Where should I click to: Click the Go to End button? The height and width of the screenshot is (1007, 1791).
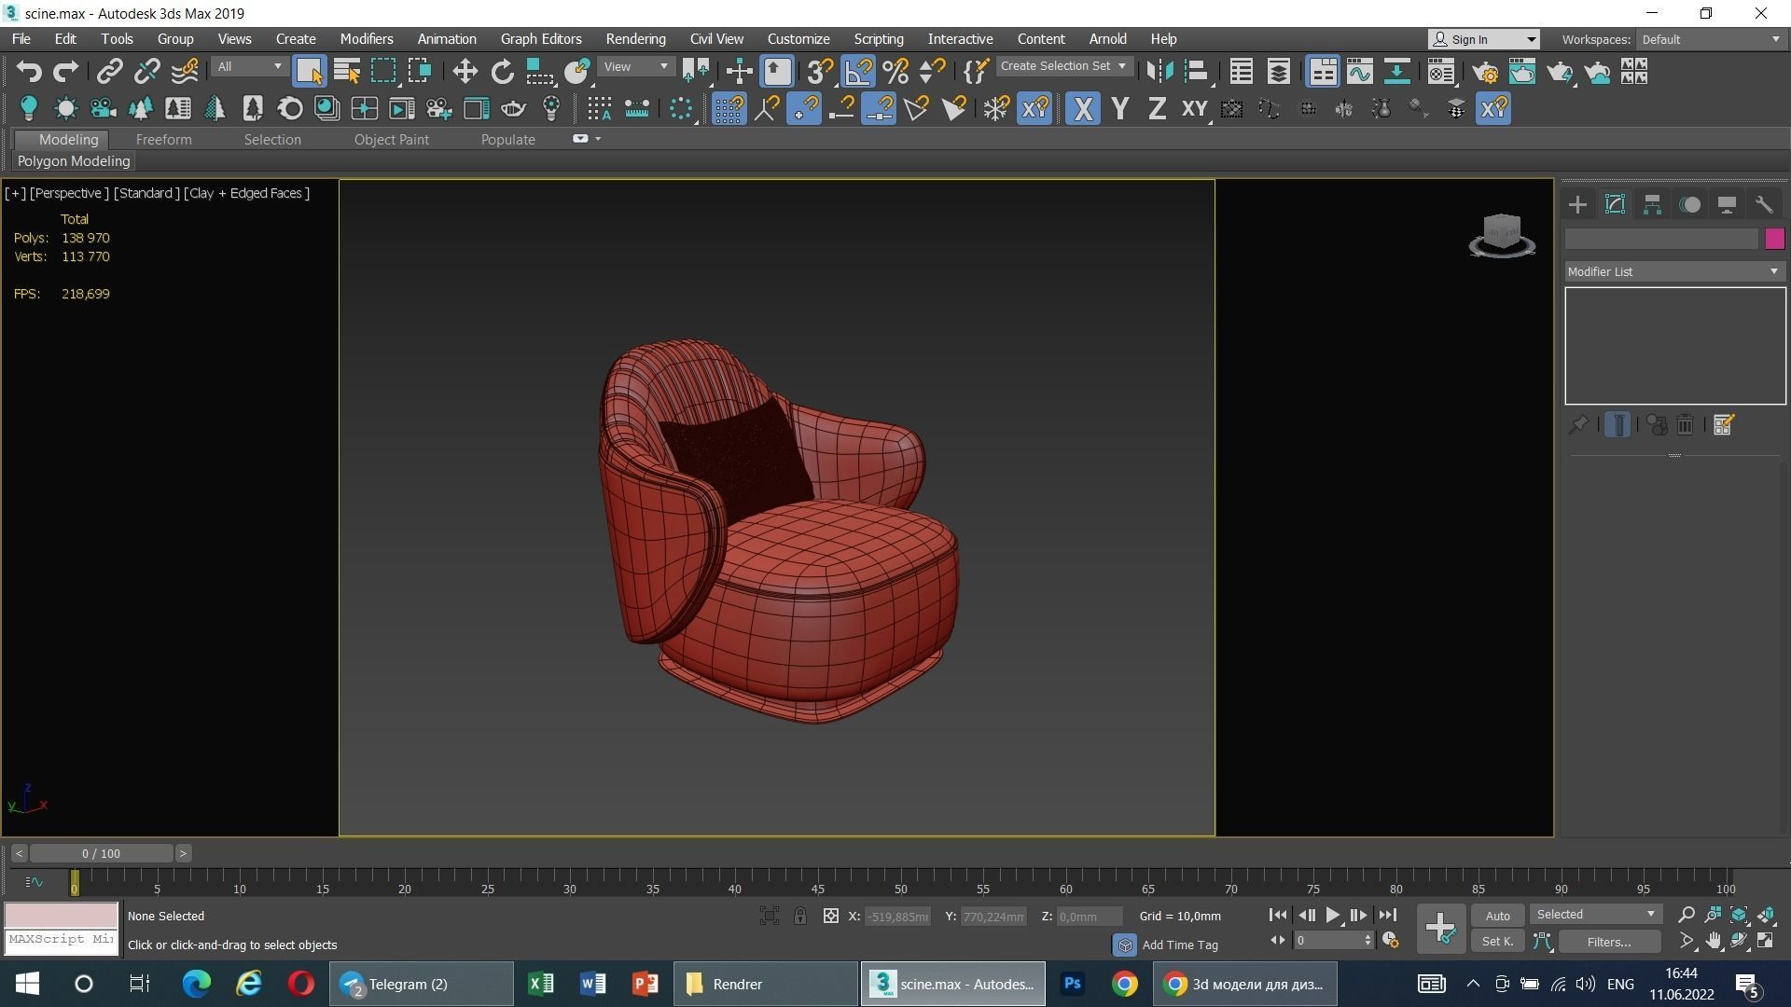(1387, 916)
